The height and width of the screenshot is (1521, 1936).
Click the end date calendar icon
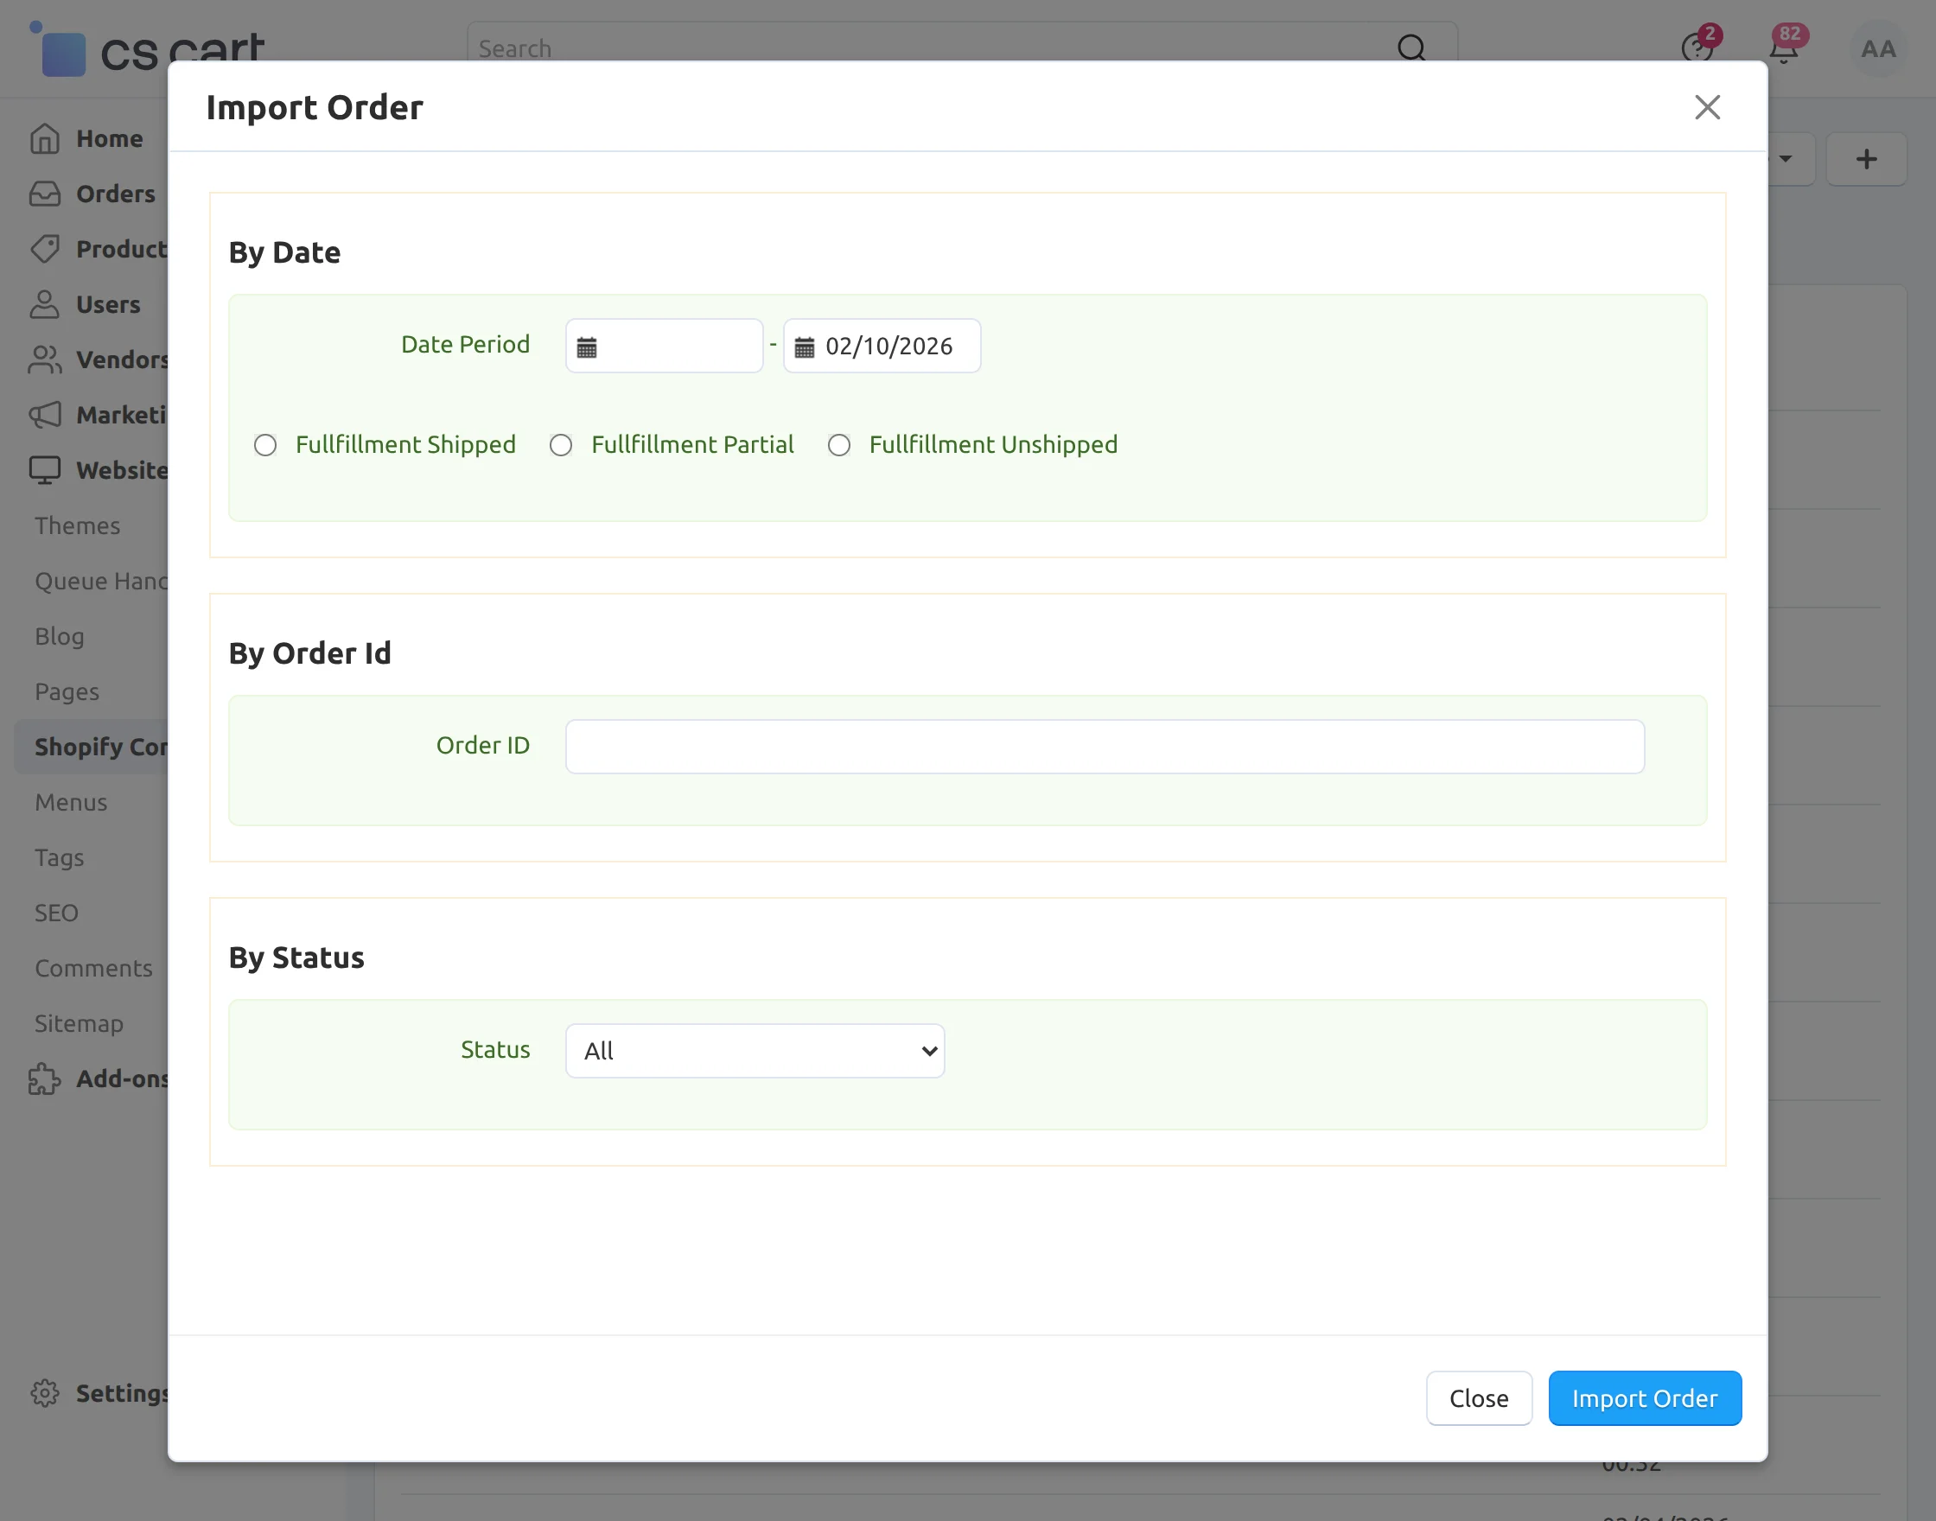804,347
